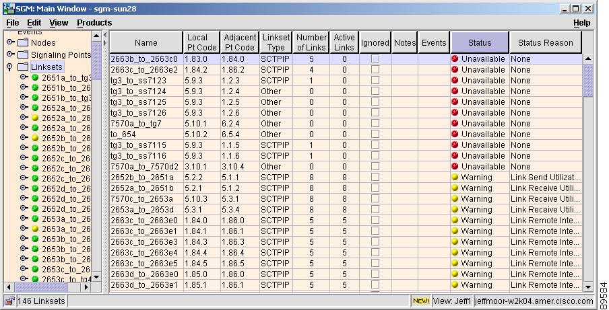Enable Ignored checkbox for 7570c_to_2653a
Viewport: 609px width, 310px height.
(375, 199)
